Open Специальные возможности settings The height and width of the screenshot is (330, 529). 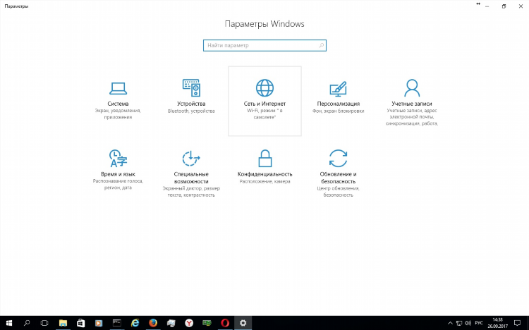coord(191,172)
